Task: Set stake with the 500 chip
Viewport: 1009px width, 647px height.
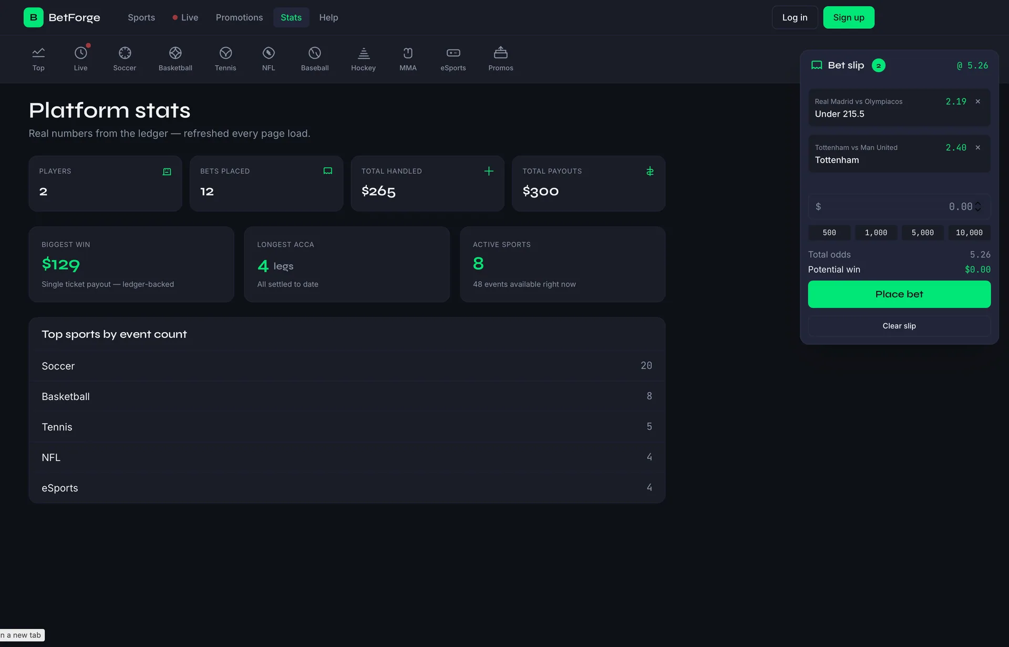Action: [829, 233]
